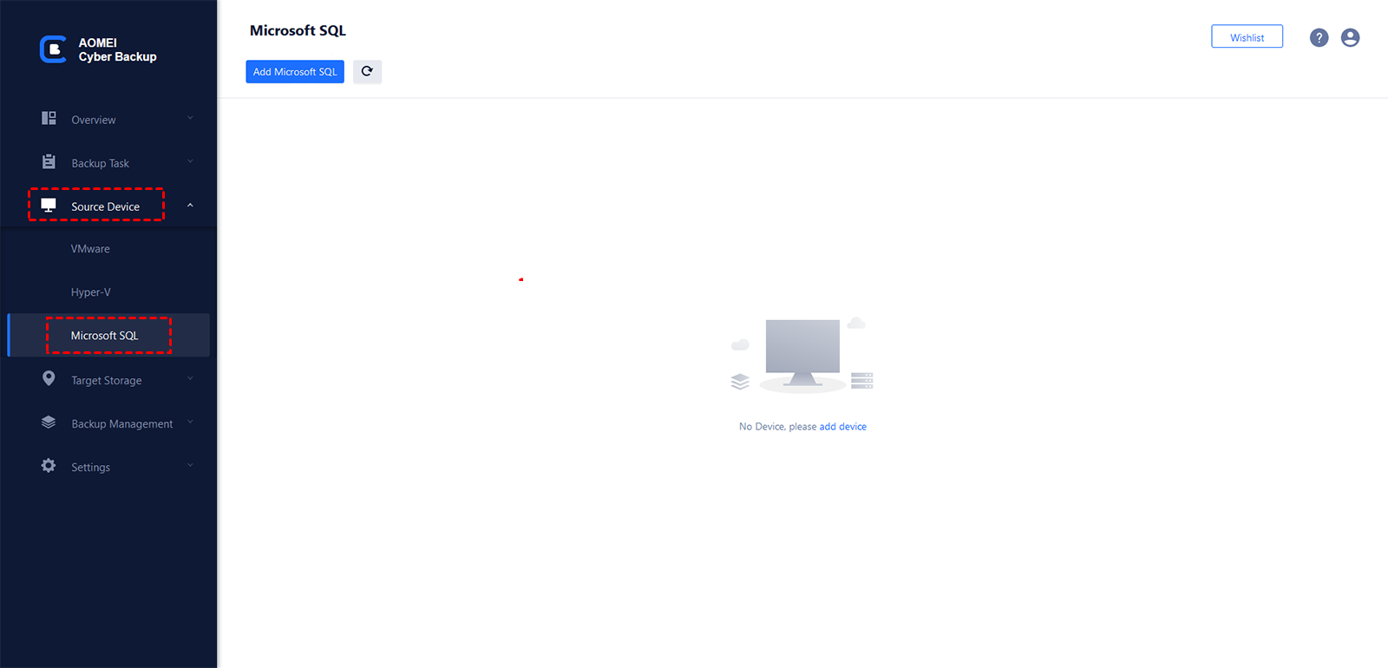Click the Overview dashboard icon
The height and width of the screenshot is (668, 1388).
(49, 118)
